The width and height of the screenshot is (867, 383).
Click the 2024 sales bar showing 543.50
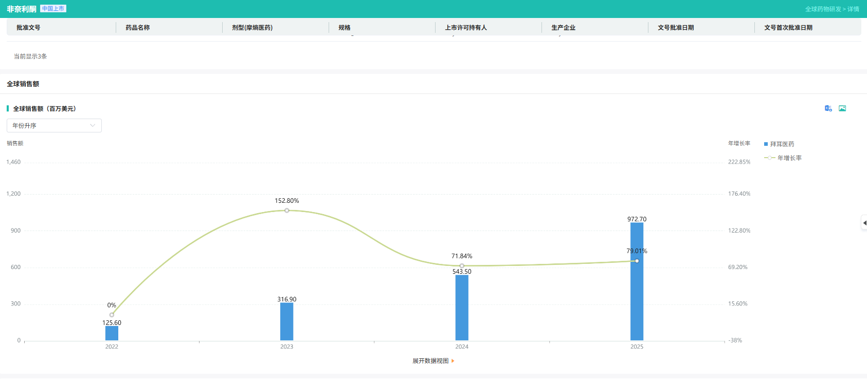point(462,308)
